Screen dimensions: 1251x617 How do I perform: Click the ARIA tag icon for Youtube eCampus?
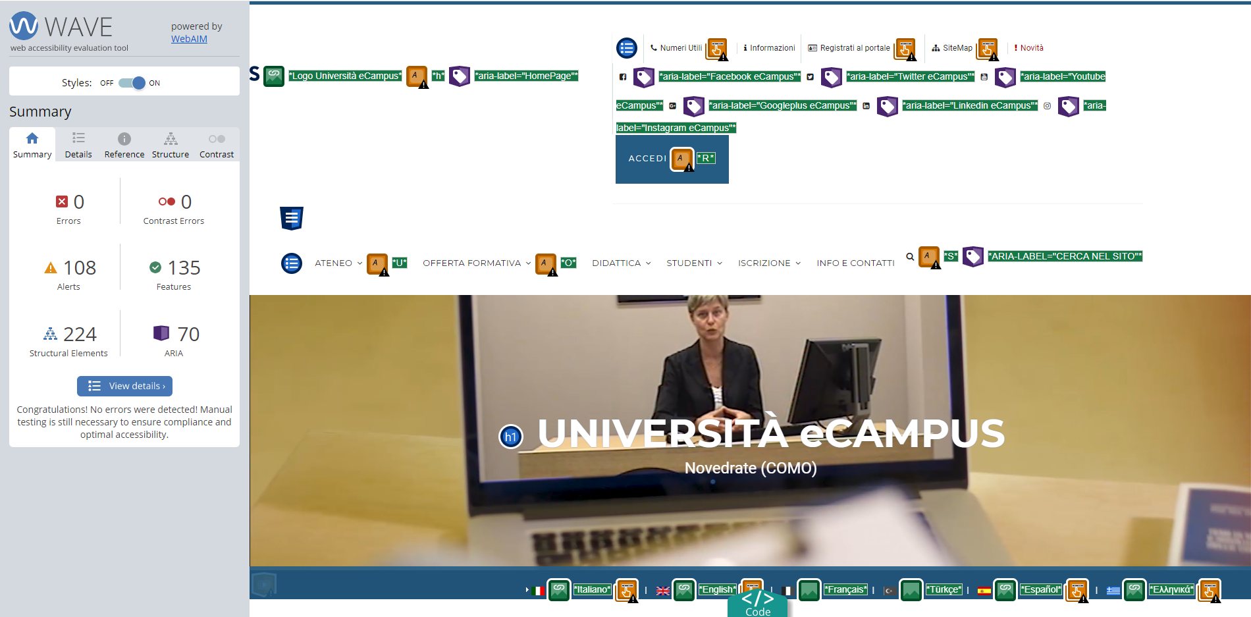pos(1005,77)
